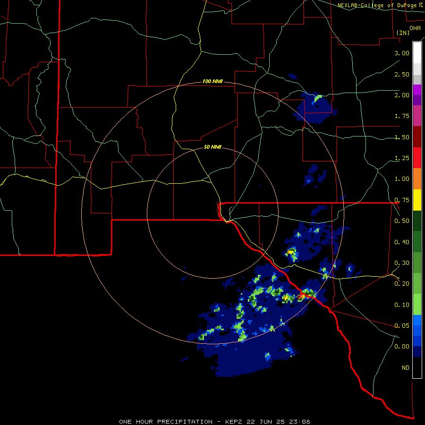The width and height of the screenshot is (425, 425).
Task: Click the 3.00 legend value
Action: click(x=402, y=53)
